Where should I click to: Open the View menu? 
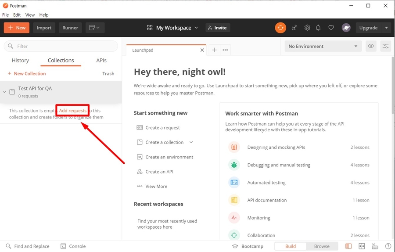point(30,15)
